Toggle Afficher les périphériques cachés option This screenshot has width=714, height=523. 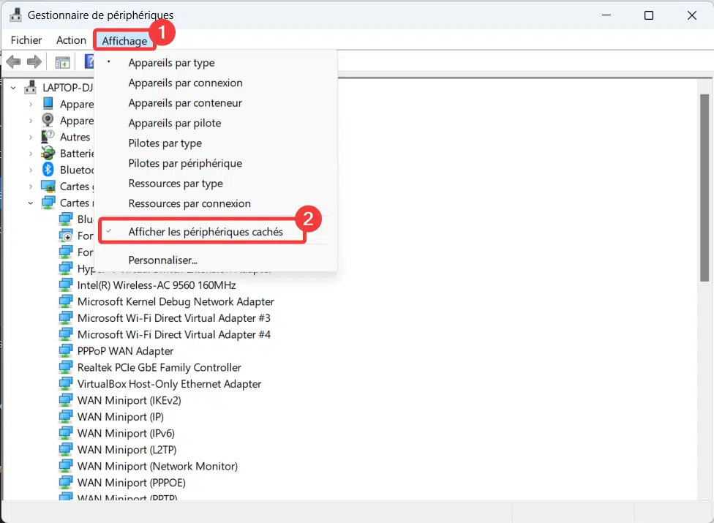click(x=205, y=232)
